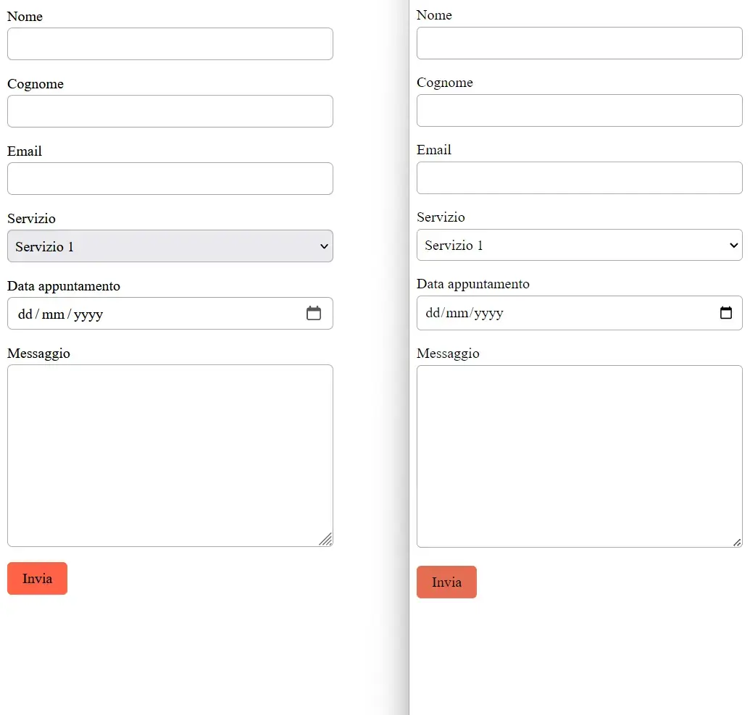
Task: Click the dd/mm/yyyy date text in left form
Action: click(x=60, y=314)
